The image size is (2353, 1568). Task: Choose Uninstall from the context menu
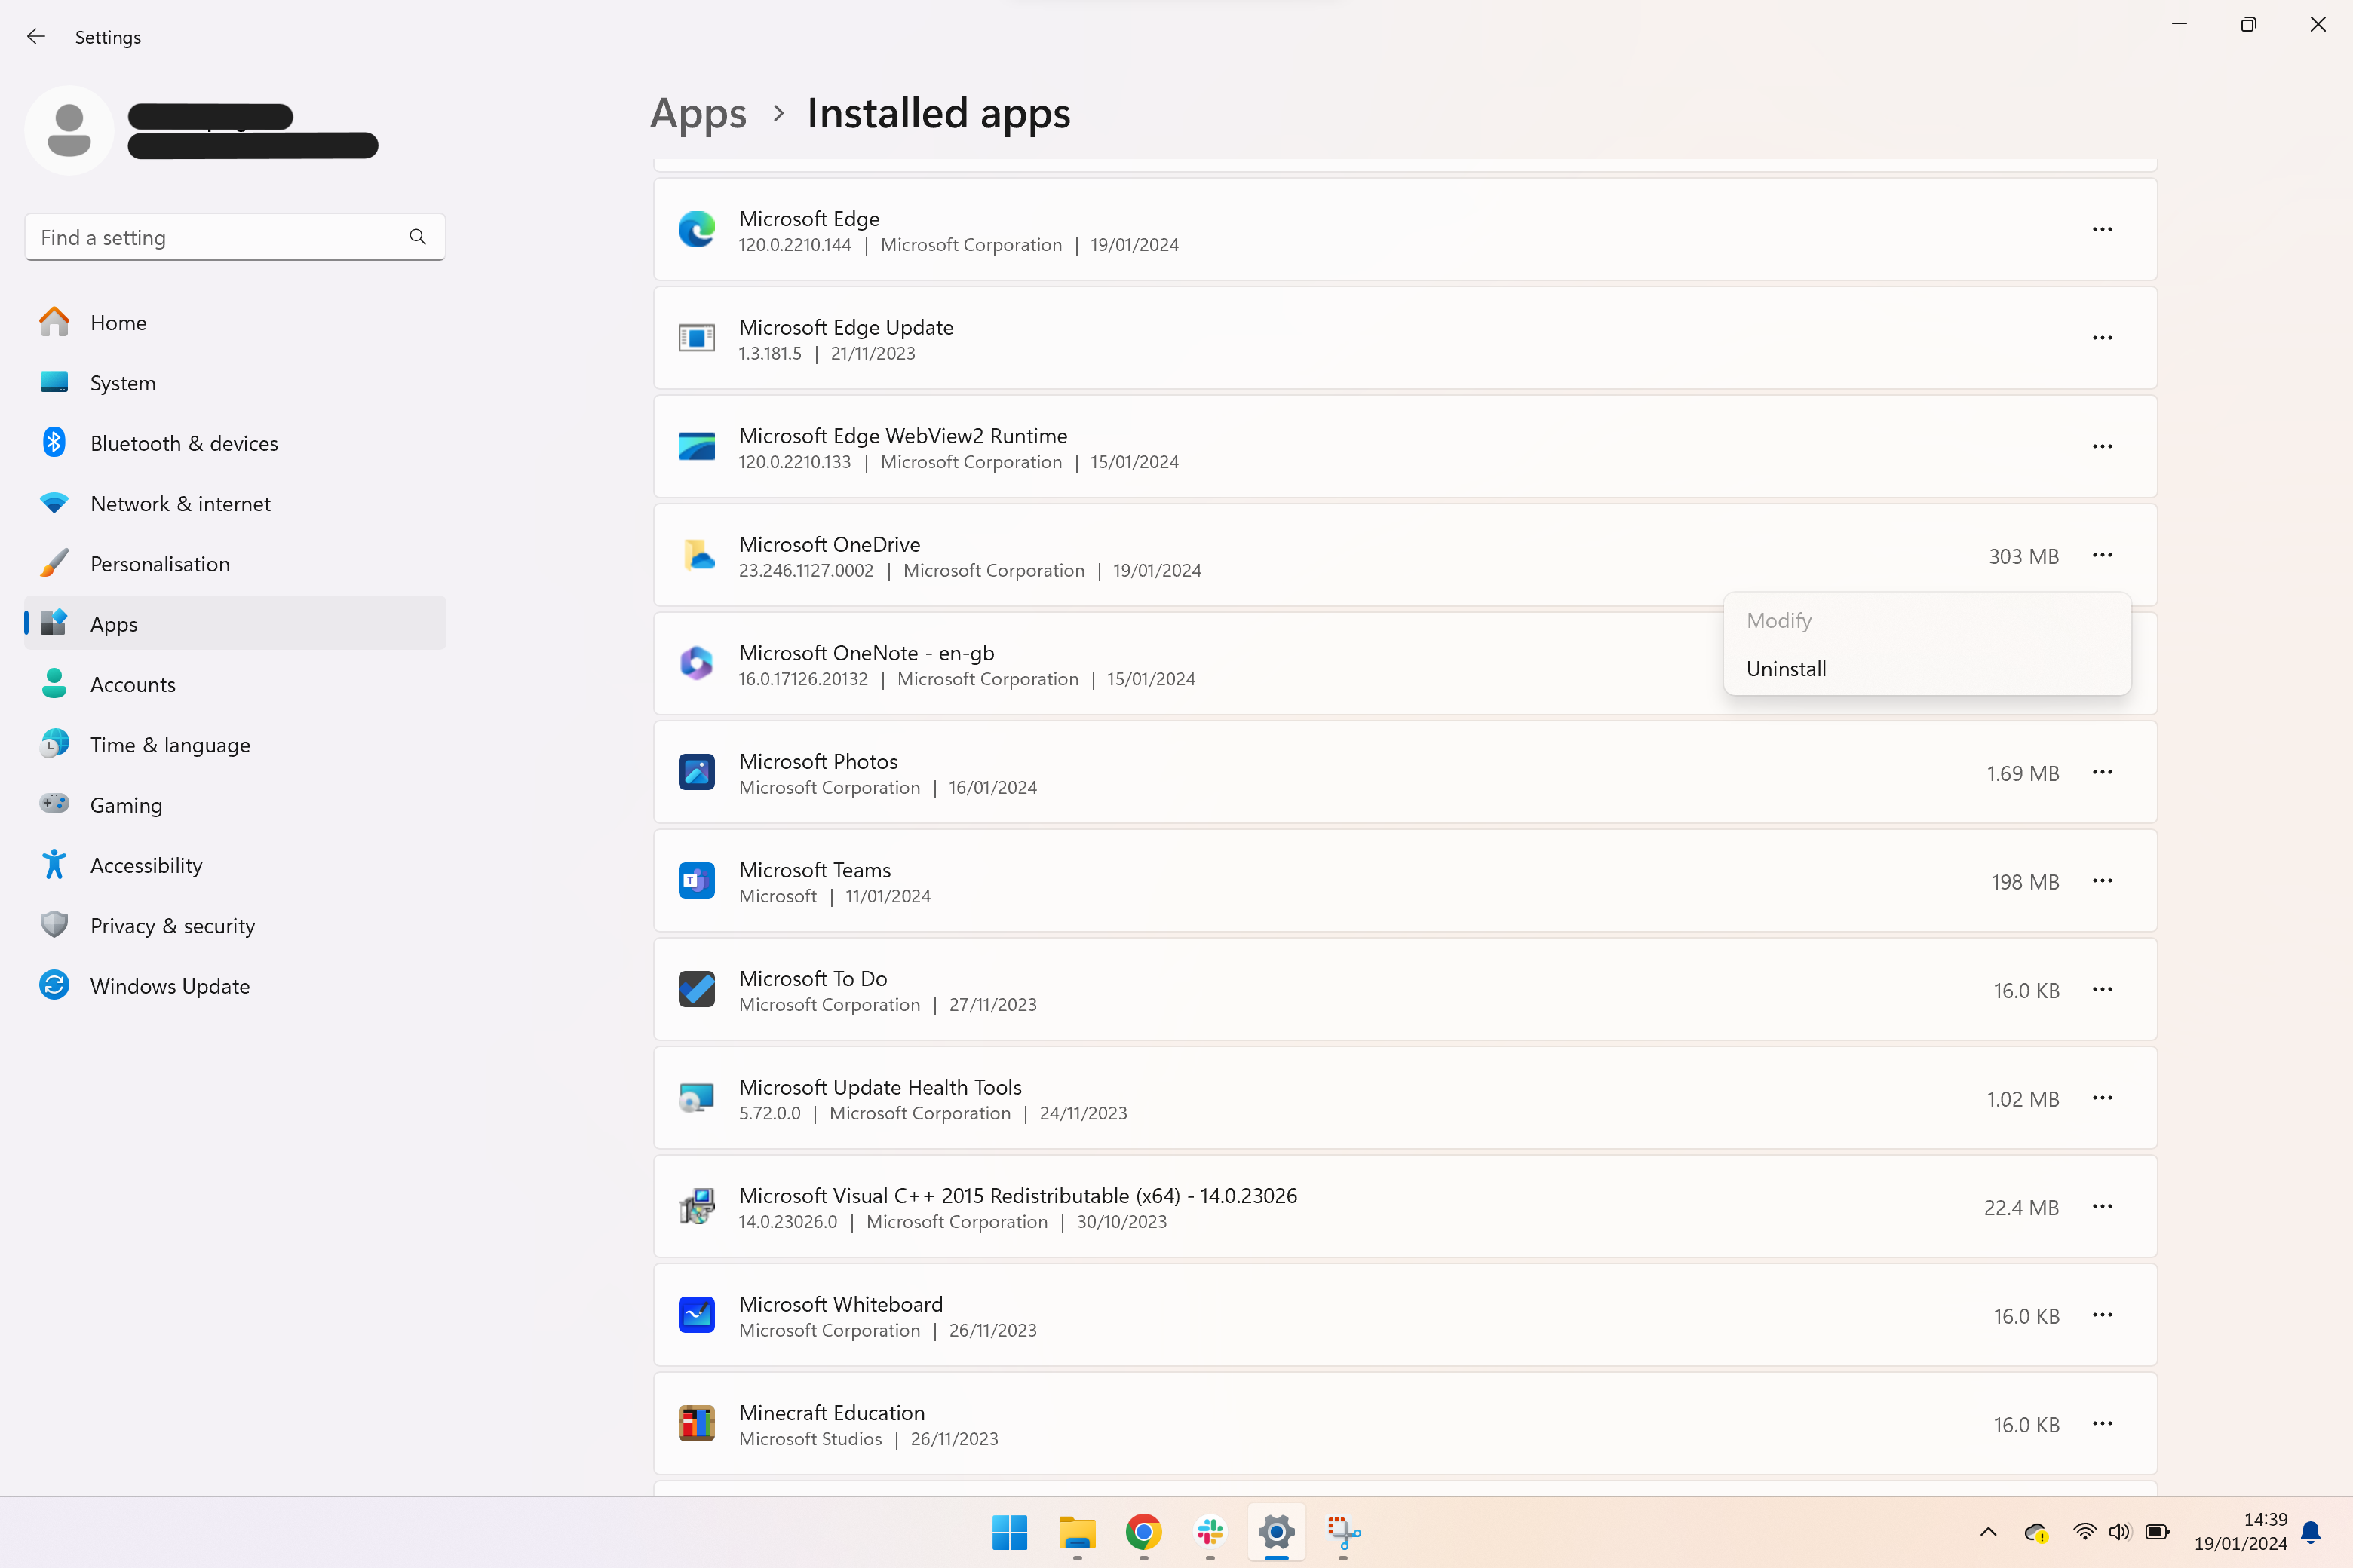[x=1927, y=669]
